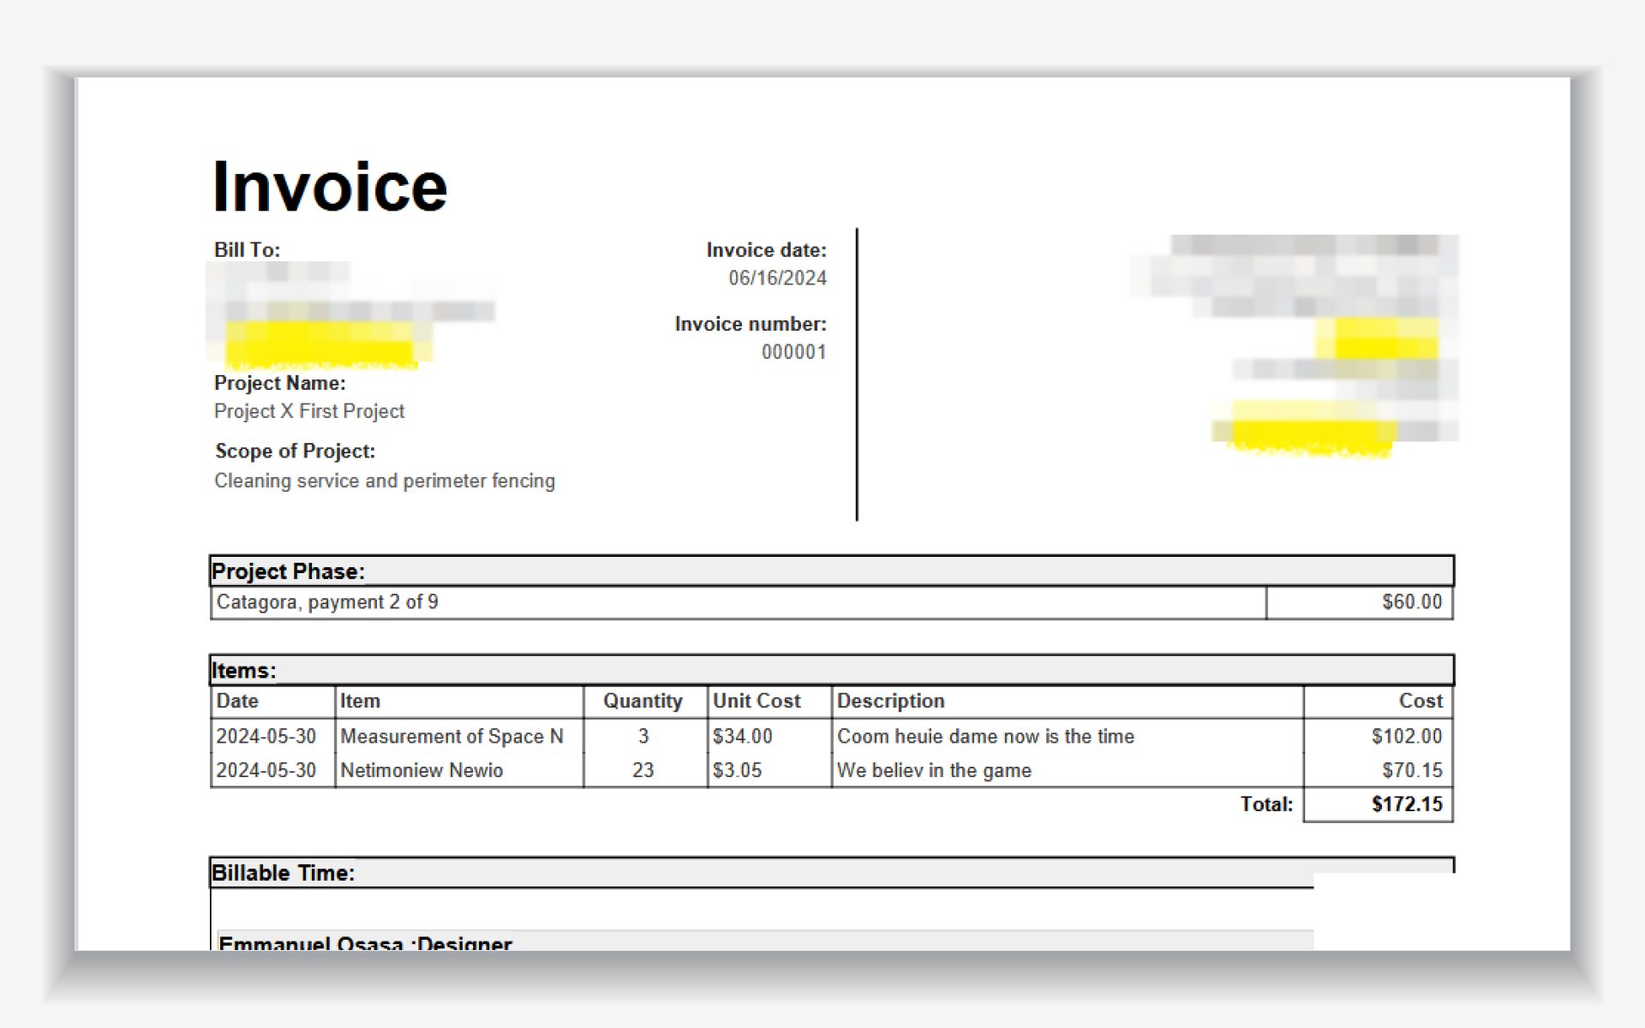Select the invoice number 000001
1645x1028 pixels.
pos(793,352)
